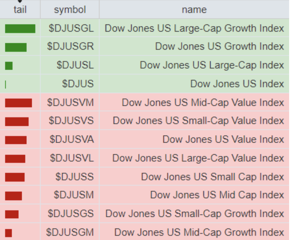Sort table by the tail column header
This screenshot has width=290, height=240.
point(20,9)
